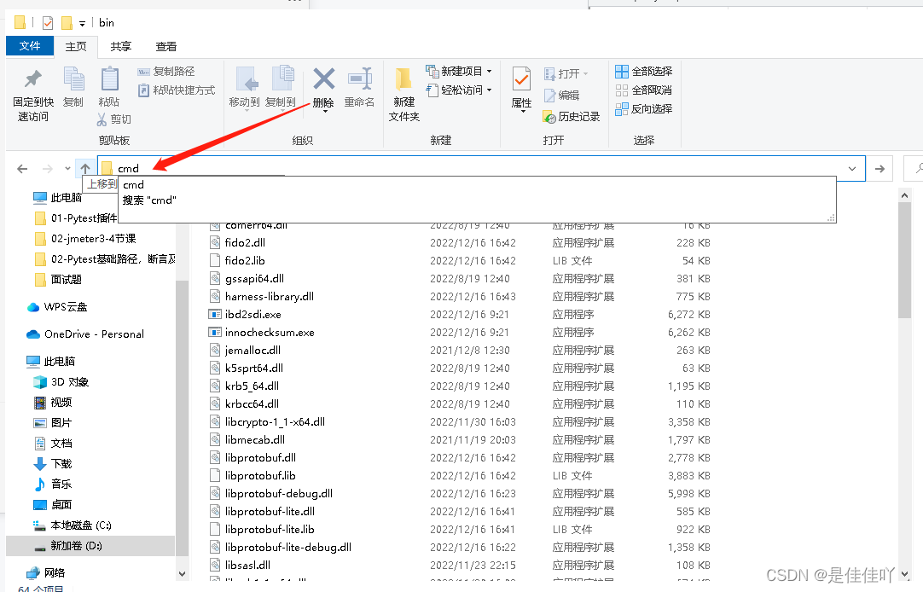This screenshot has height=592, width=923.
Task: Click the Copy ribbon icon
Action: click(73, 87)
